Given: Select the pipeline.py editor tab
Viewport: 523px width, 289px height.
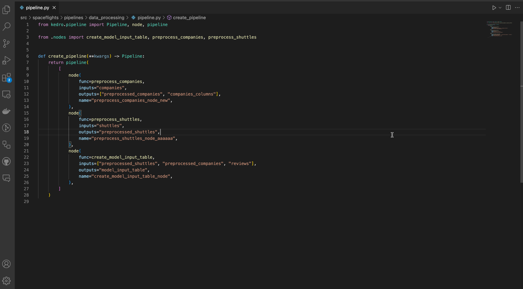Looking at the screenshot, I should [37, 8].
